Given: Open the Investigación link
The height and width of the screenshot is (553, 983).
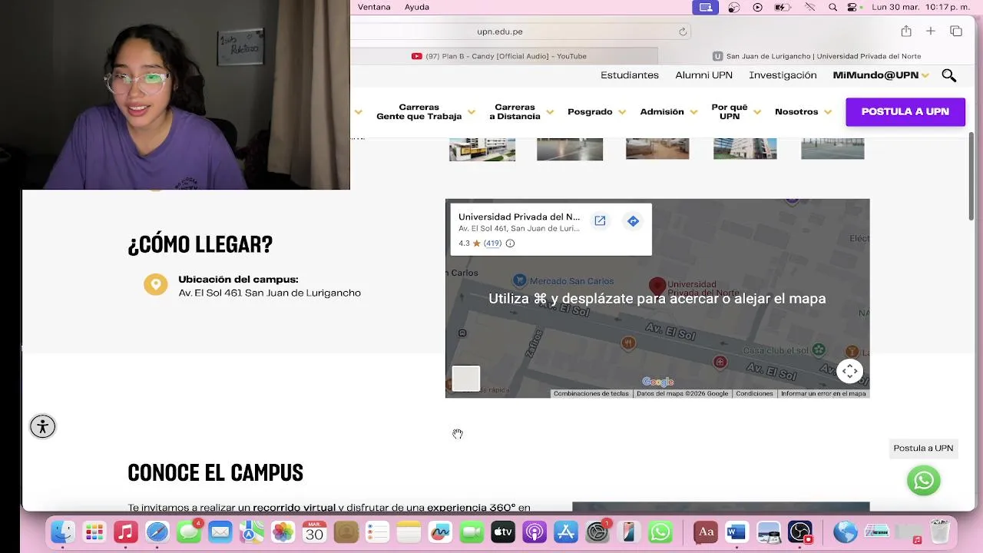Looking at the screenshot, I should point(783,75).
